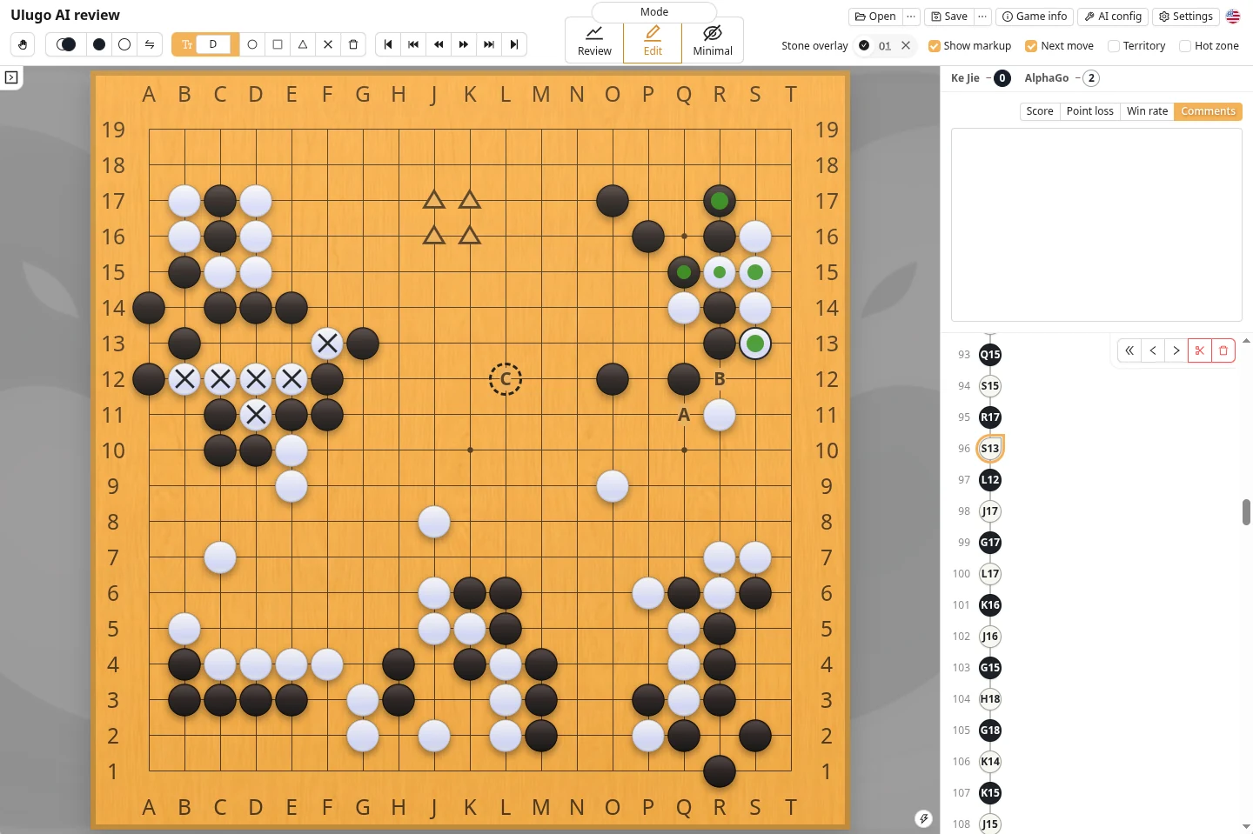Viewport: 1253px width, 834px height.
Task: Switch to Review mode
Action: tap(594, 41)
